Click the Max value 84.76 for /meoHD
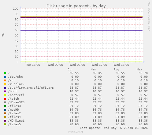 pyautogui.click(x=143, y=110)
